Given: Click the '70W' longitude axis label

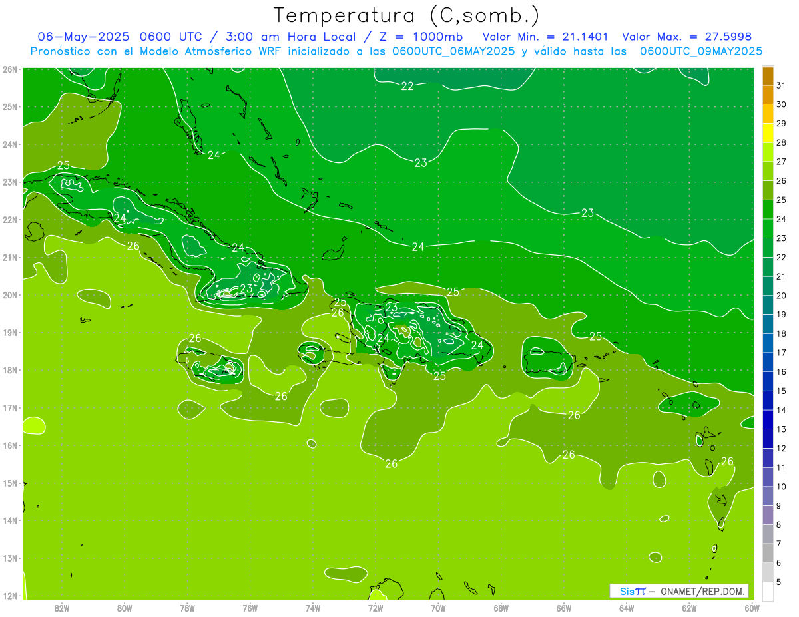Looking at the screenshot, I should click(x=438, y=608).
